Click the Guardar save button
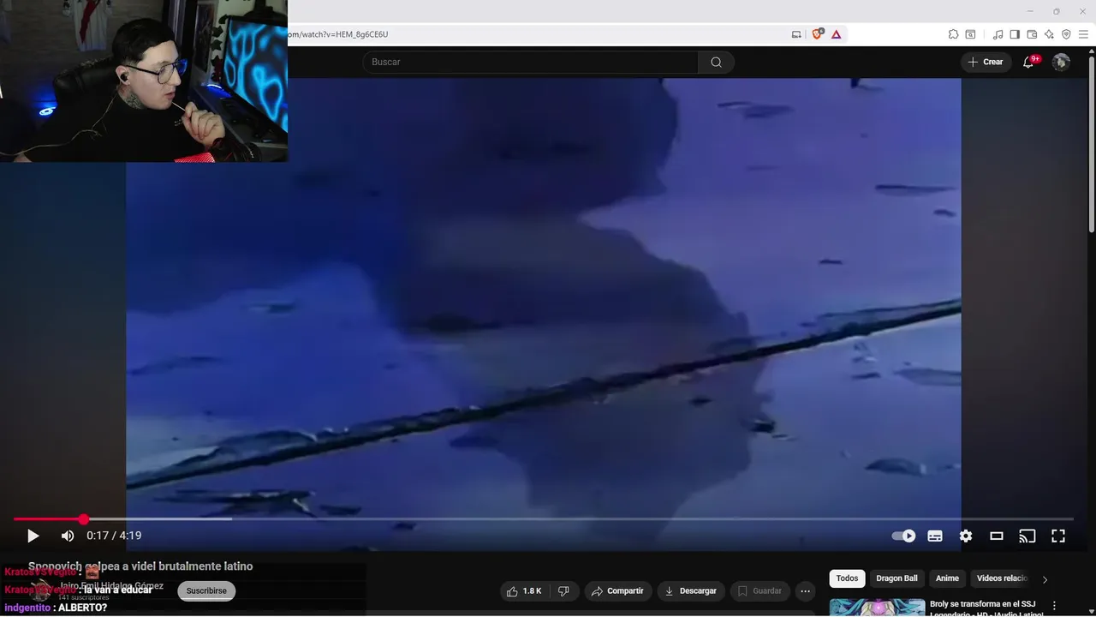The width and height of the screenshot is (1096, 617). pyautogui.click(x=759, y=590)
